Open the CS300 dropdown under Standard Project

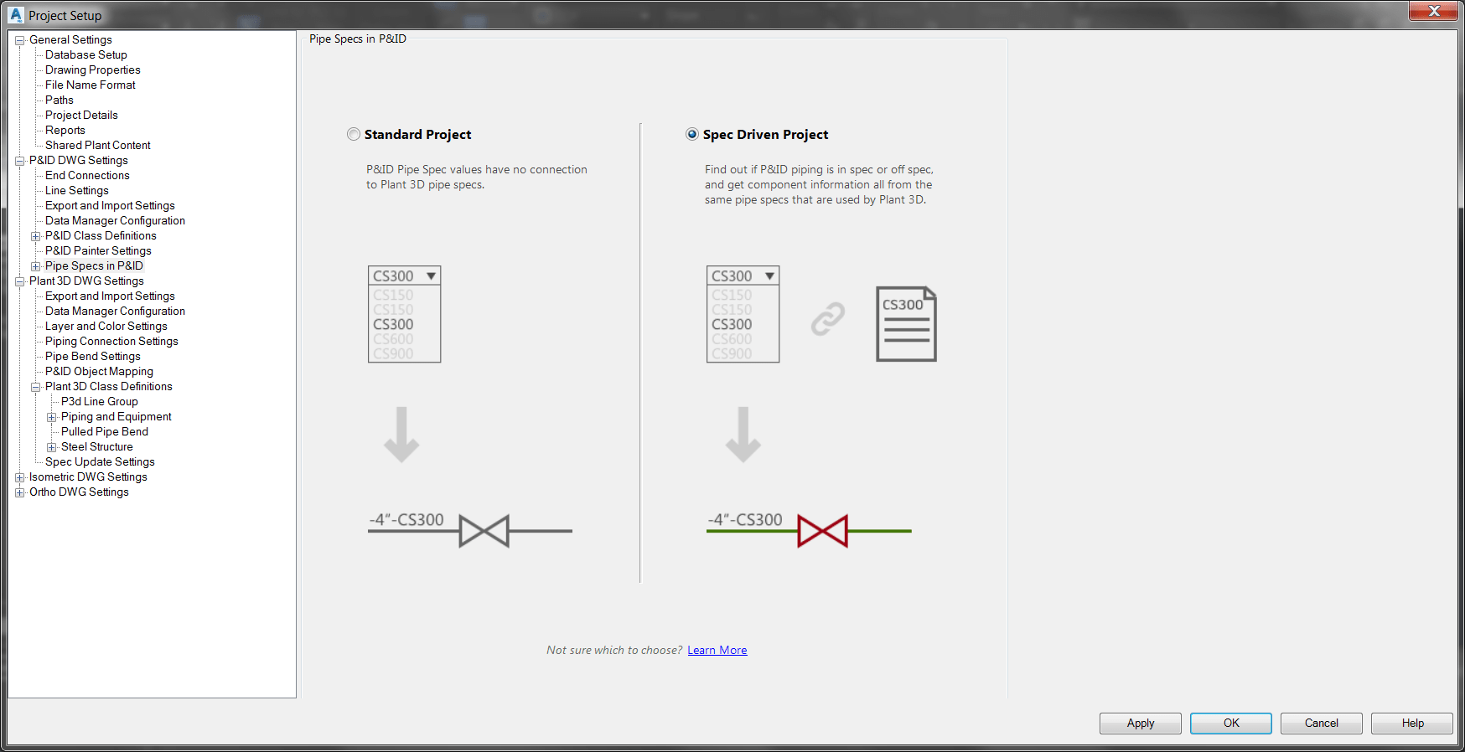click(x=405, y=276)
